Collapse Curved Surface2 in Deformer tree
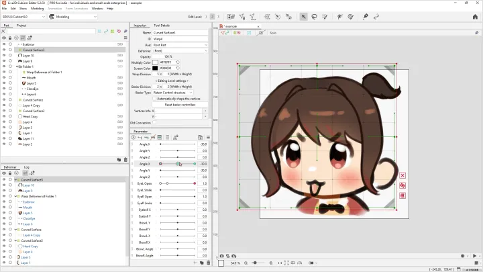Viewport: 483px width, 272px height. (x=15, y=240)
